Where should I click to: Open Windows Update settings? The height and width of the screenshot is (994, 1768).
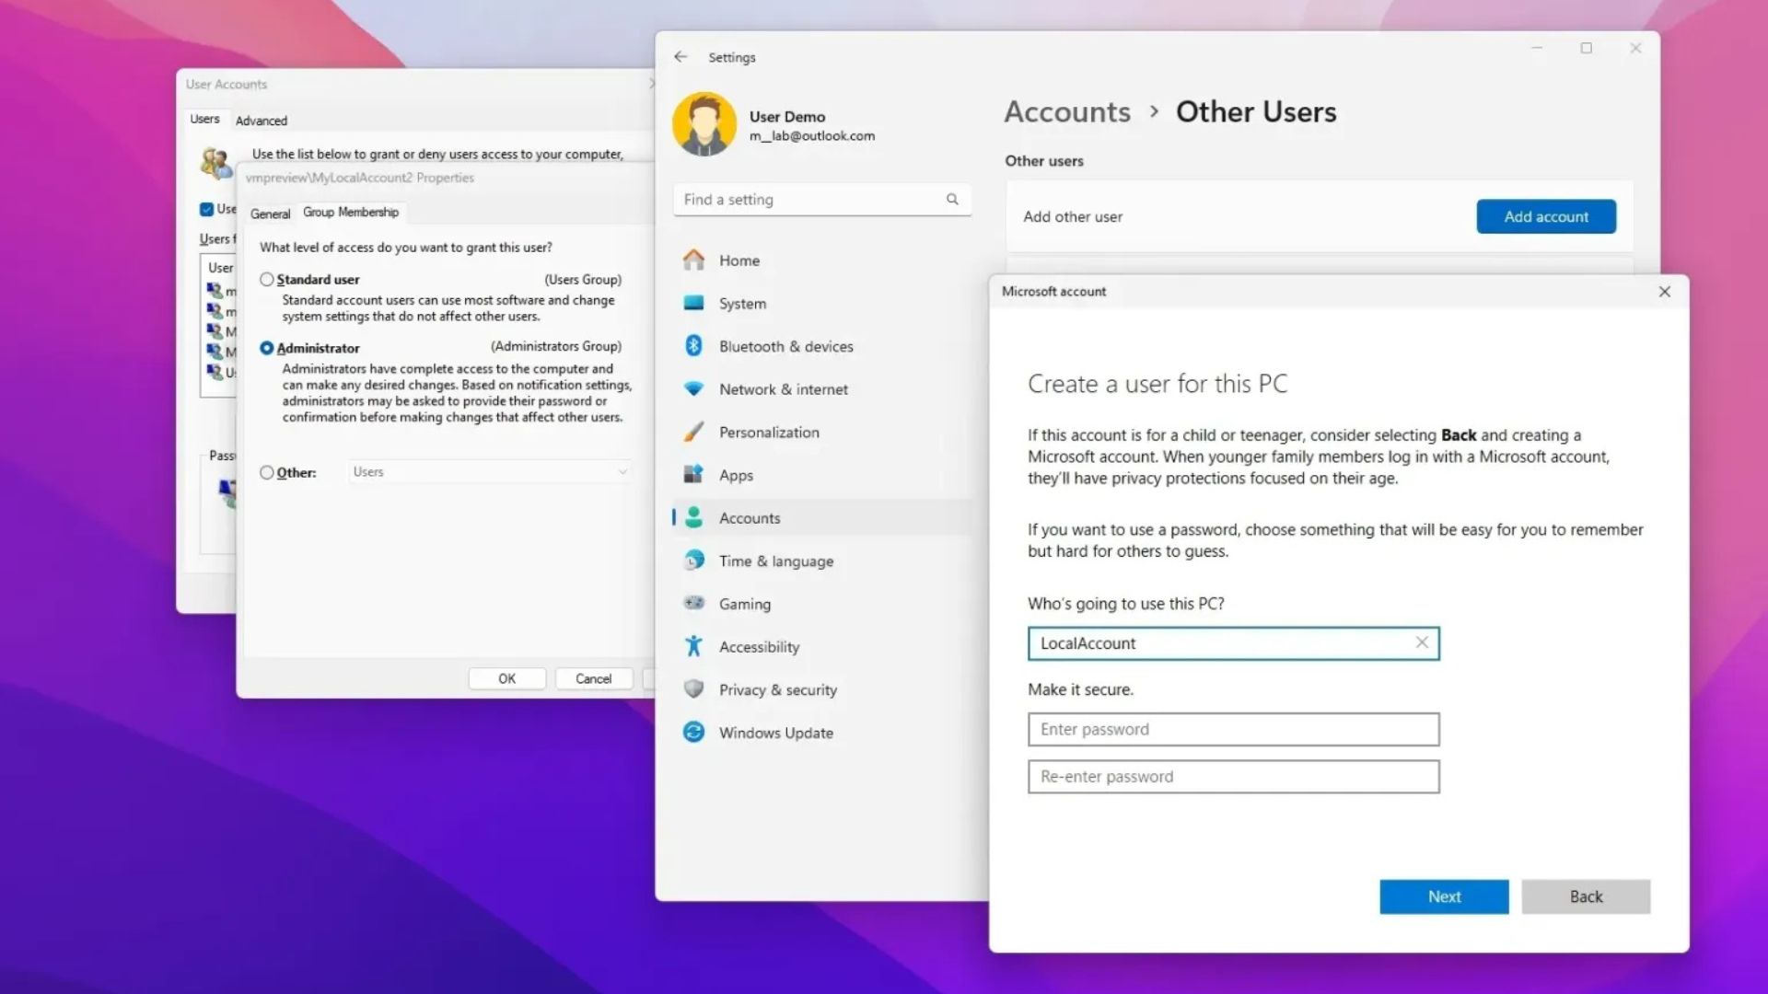point(773,732)
